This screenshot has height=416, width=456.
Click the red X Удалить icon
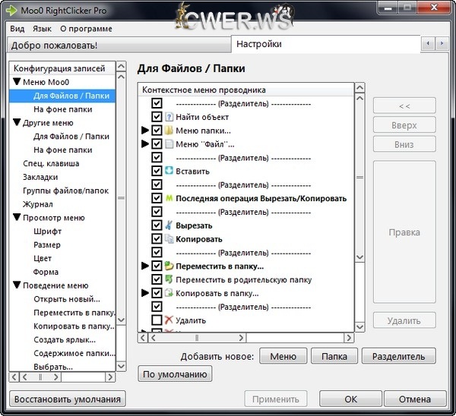pos(169,320)
